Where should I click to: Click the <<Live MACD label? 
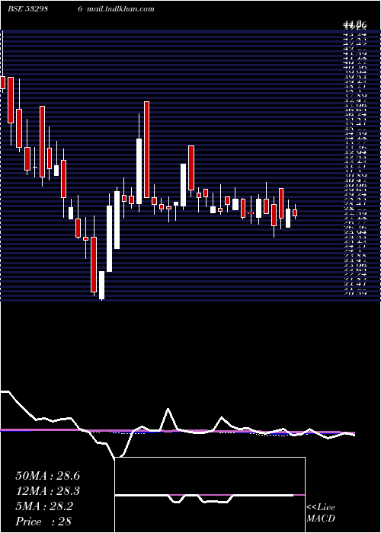[x=321, y=513]
